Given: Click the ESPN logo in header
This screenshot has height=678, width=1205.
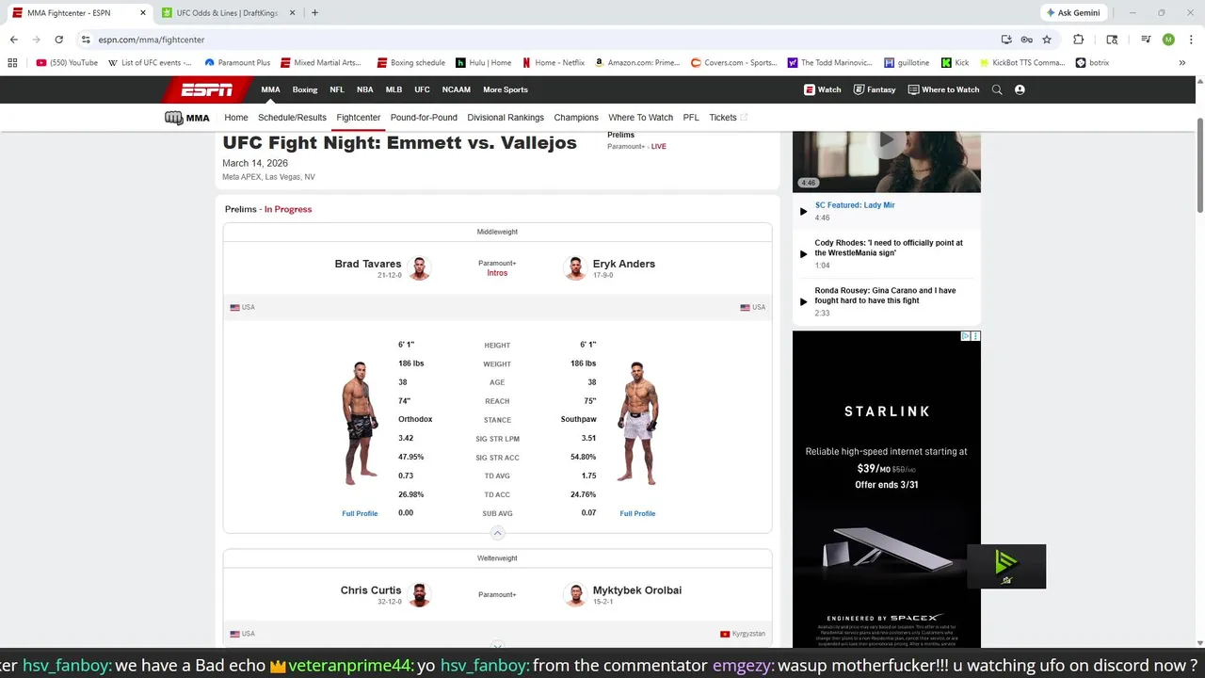Looking at the screenshot, I should 207,89.
